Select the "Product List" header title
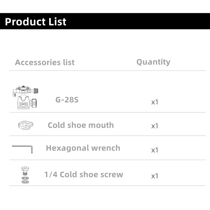 tap(36, 22)
